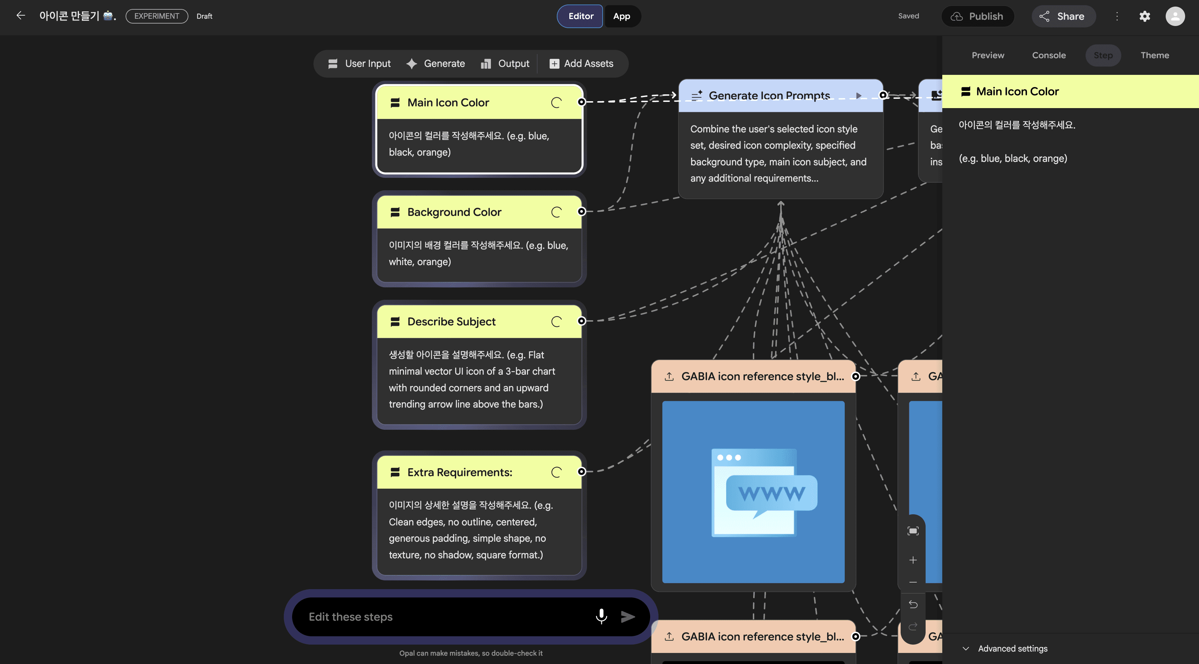Viewport: 1199px width, 664px height.
Task: Switch to App view
Action: pyautogui.click(x=621, y=16)
